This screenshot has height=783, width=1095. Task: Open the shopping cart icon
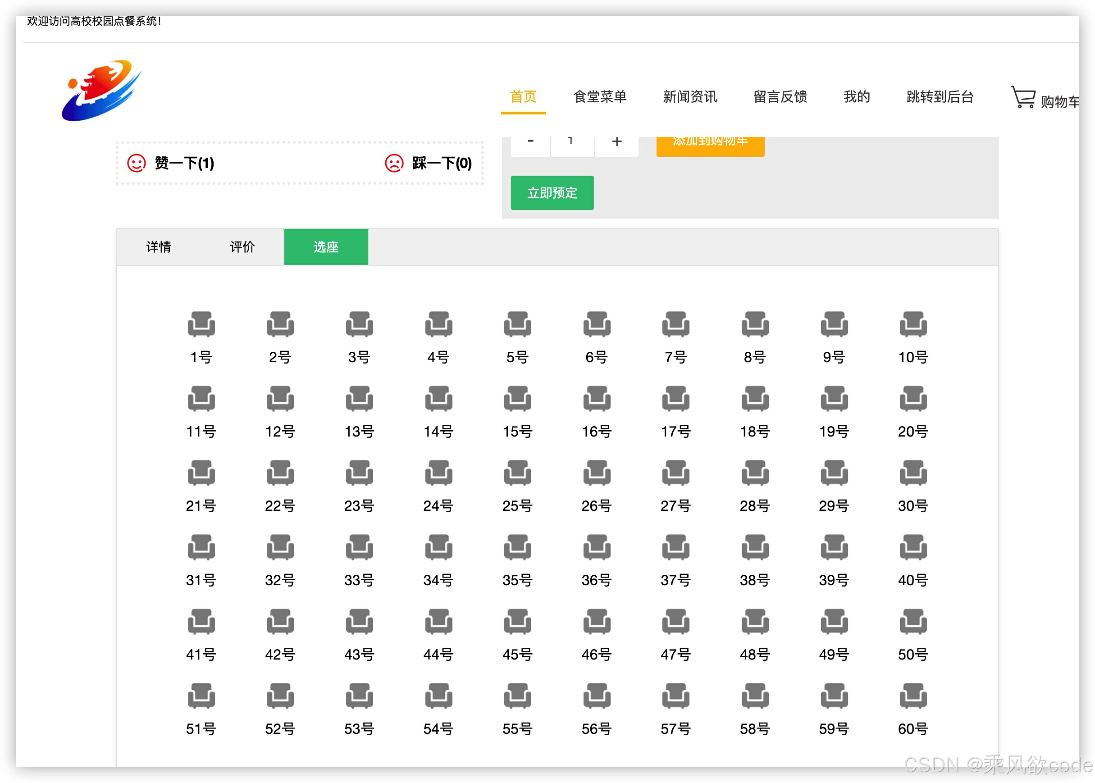1022,97
